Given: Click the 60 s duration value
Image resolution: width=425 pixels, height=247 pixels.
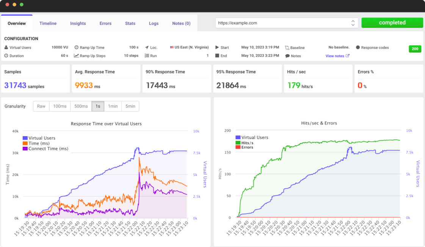Looking at the screenshot, I should (x=64, y=55).
